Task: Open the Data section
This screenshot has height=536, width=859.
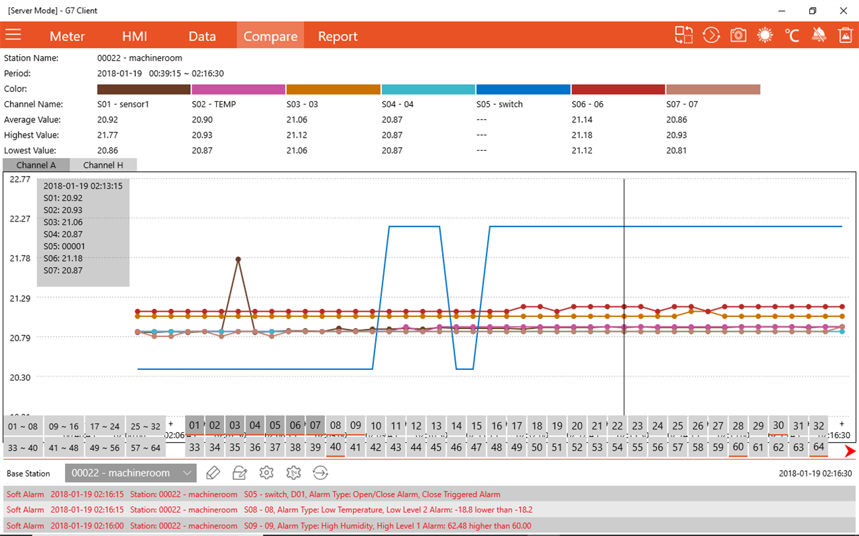Action: [202, 36]
